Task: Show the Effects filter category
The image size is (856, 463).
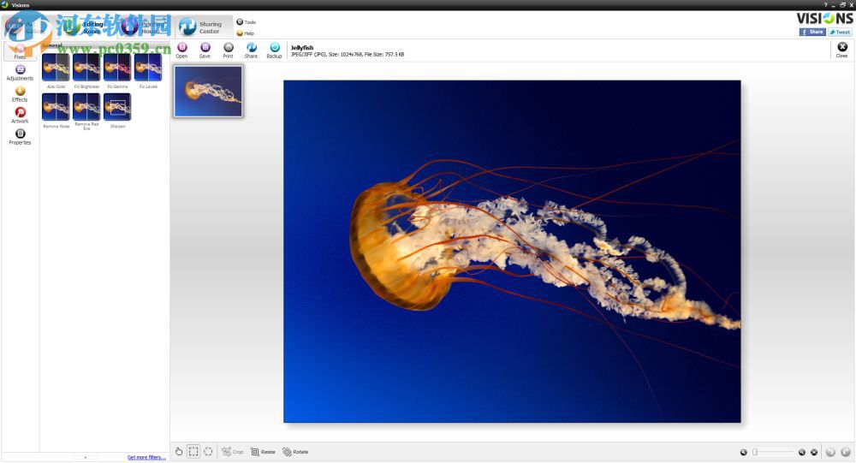Action: (20, 93)
